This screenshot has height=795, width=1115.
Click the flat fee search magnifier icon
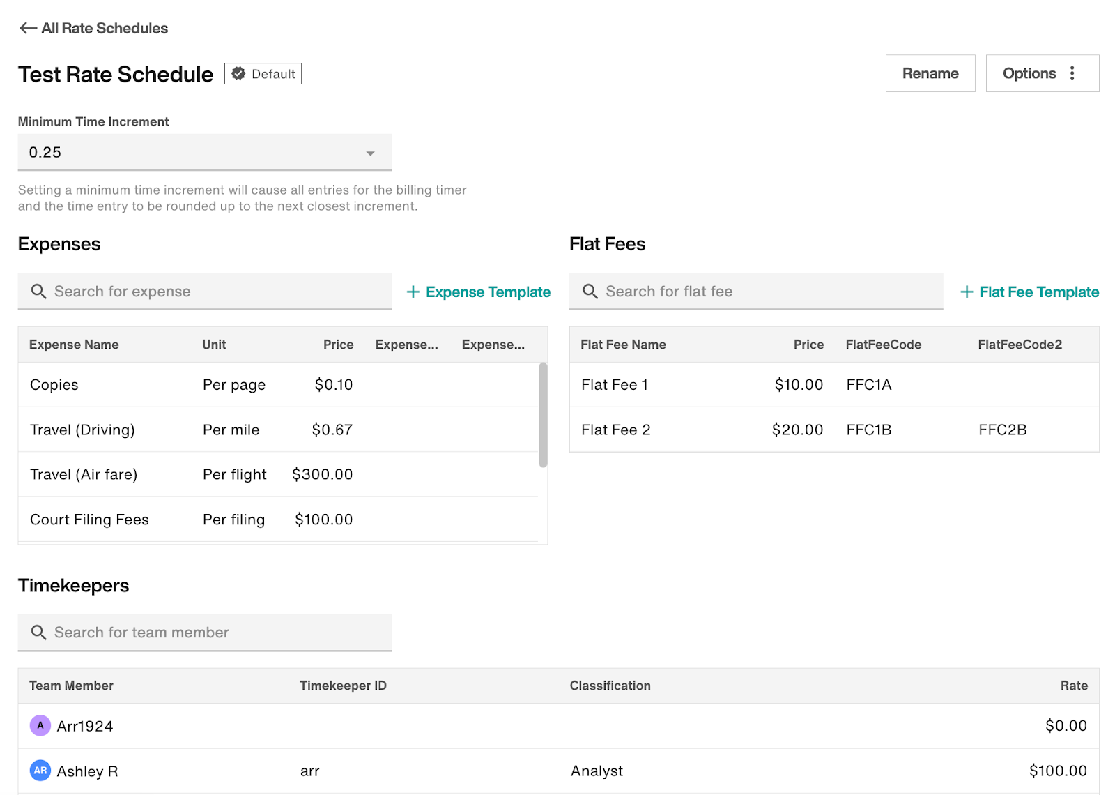point(590,291)
